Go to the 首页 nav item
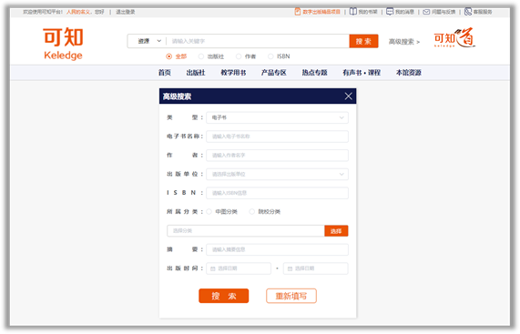The height and width of the screenshot is (334, 520). [x=165, y=73]
